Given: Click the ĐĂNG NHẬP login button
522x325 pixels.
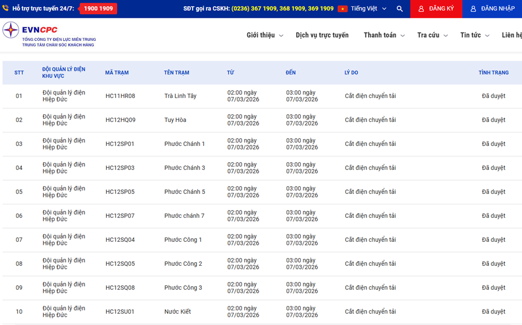Looking at the screenshot, I should (492, 9).
